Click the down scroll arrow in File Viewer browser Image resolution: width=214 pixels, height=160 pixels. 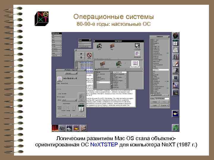pyautogui.click(x=111, y=87)
